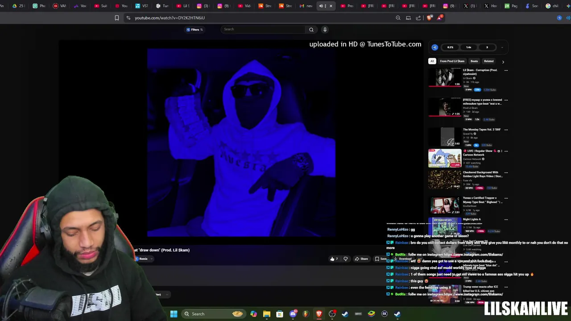
Task: Open Cartoon Network channel name link
Action: coord(472,159)
